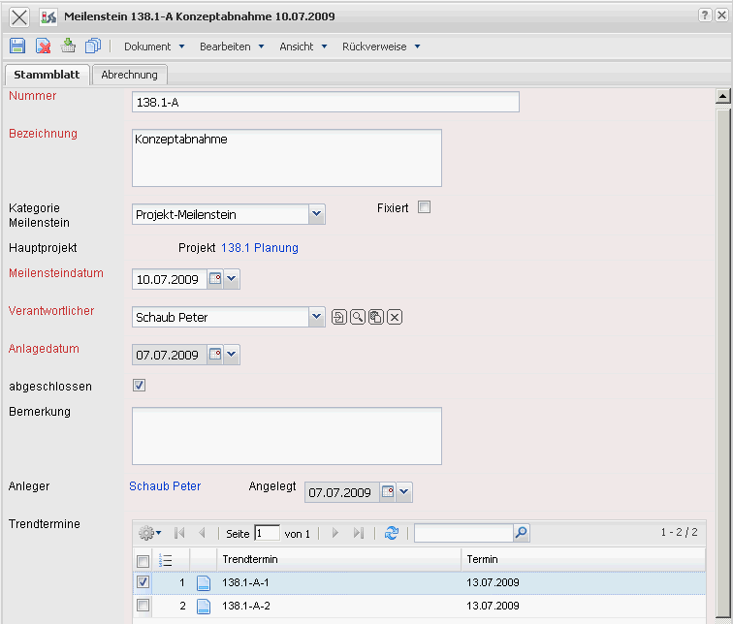Refresh the Trendtermine table

tap(392, 533)
